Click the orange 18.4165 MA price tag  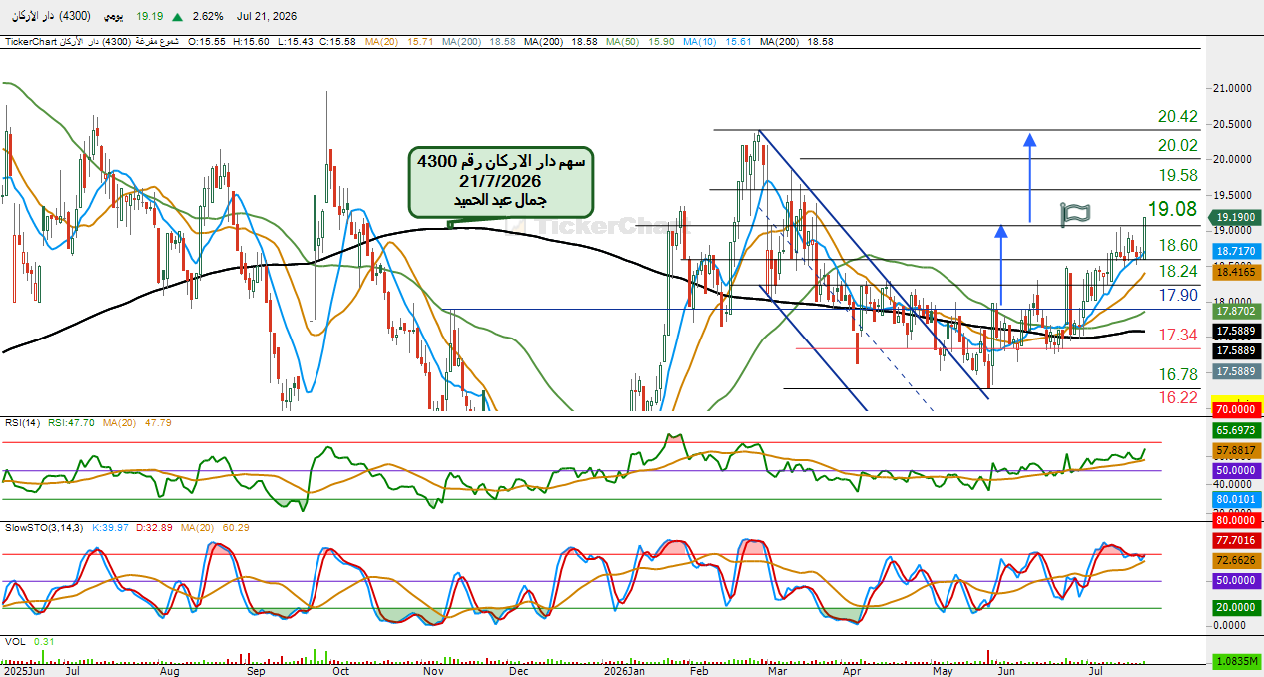pyautogui.click(x=1235, y=271)
